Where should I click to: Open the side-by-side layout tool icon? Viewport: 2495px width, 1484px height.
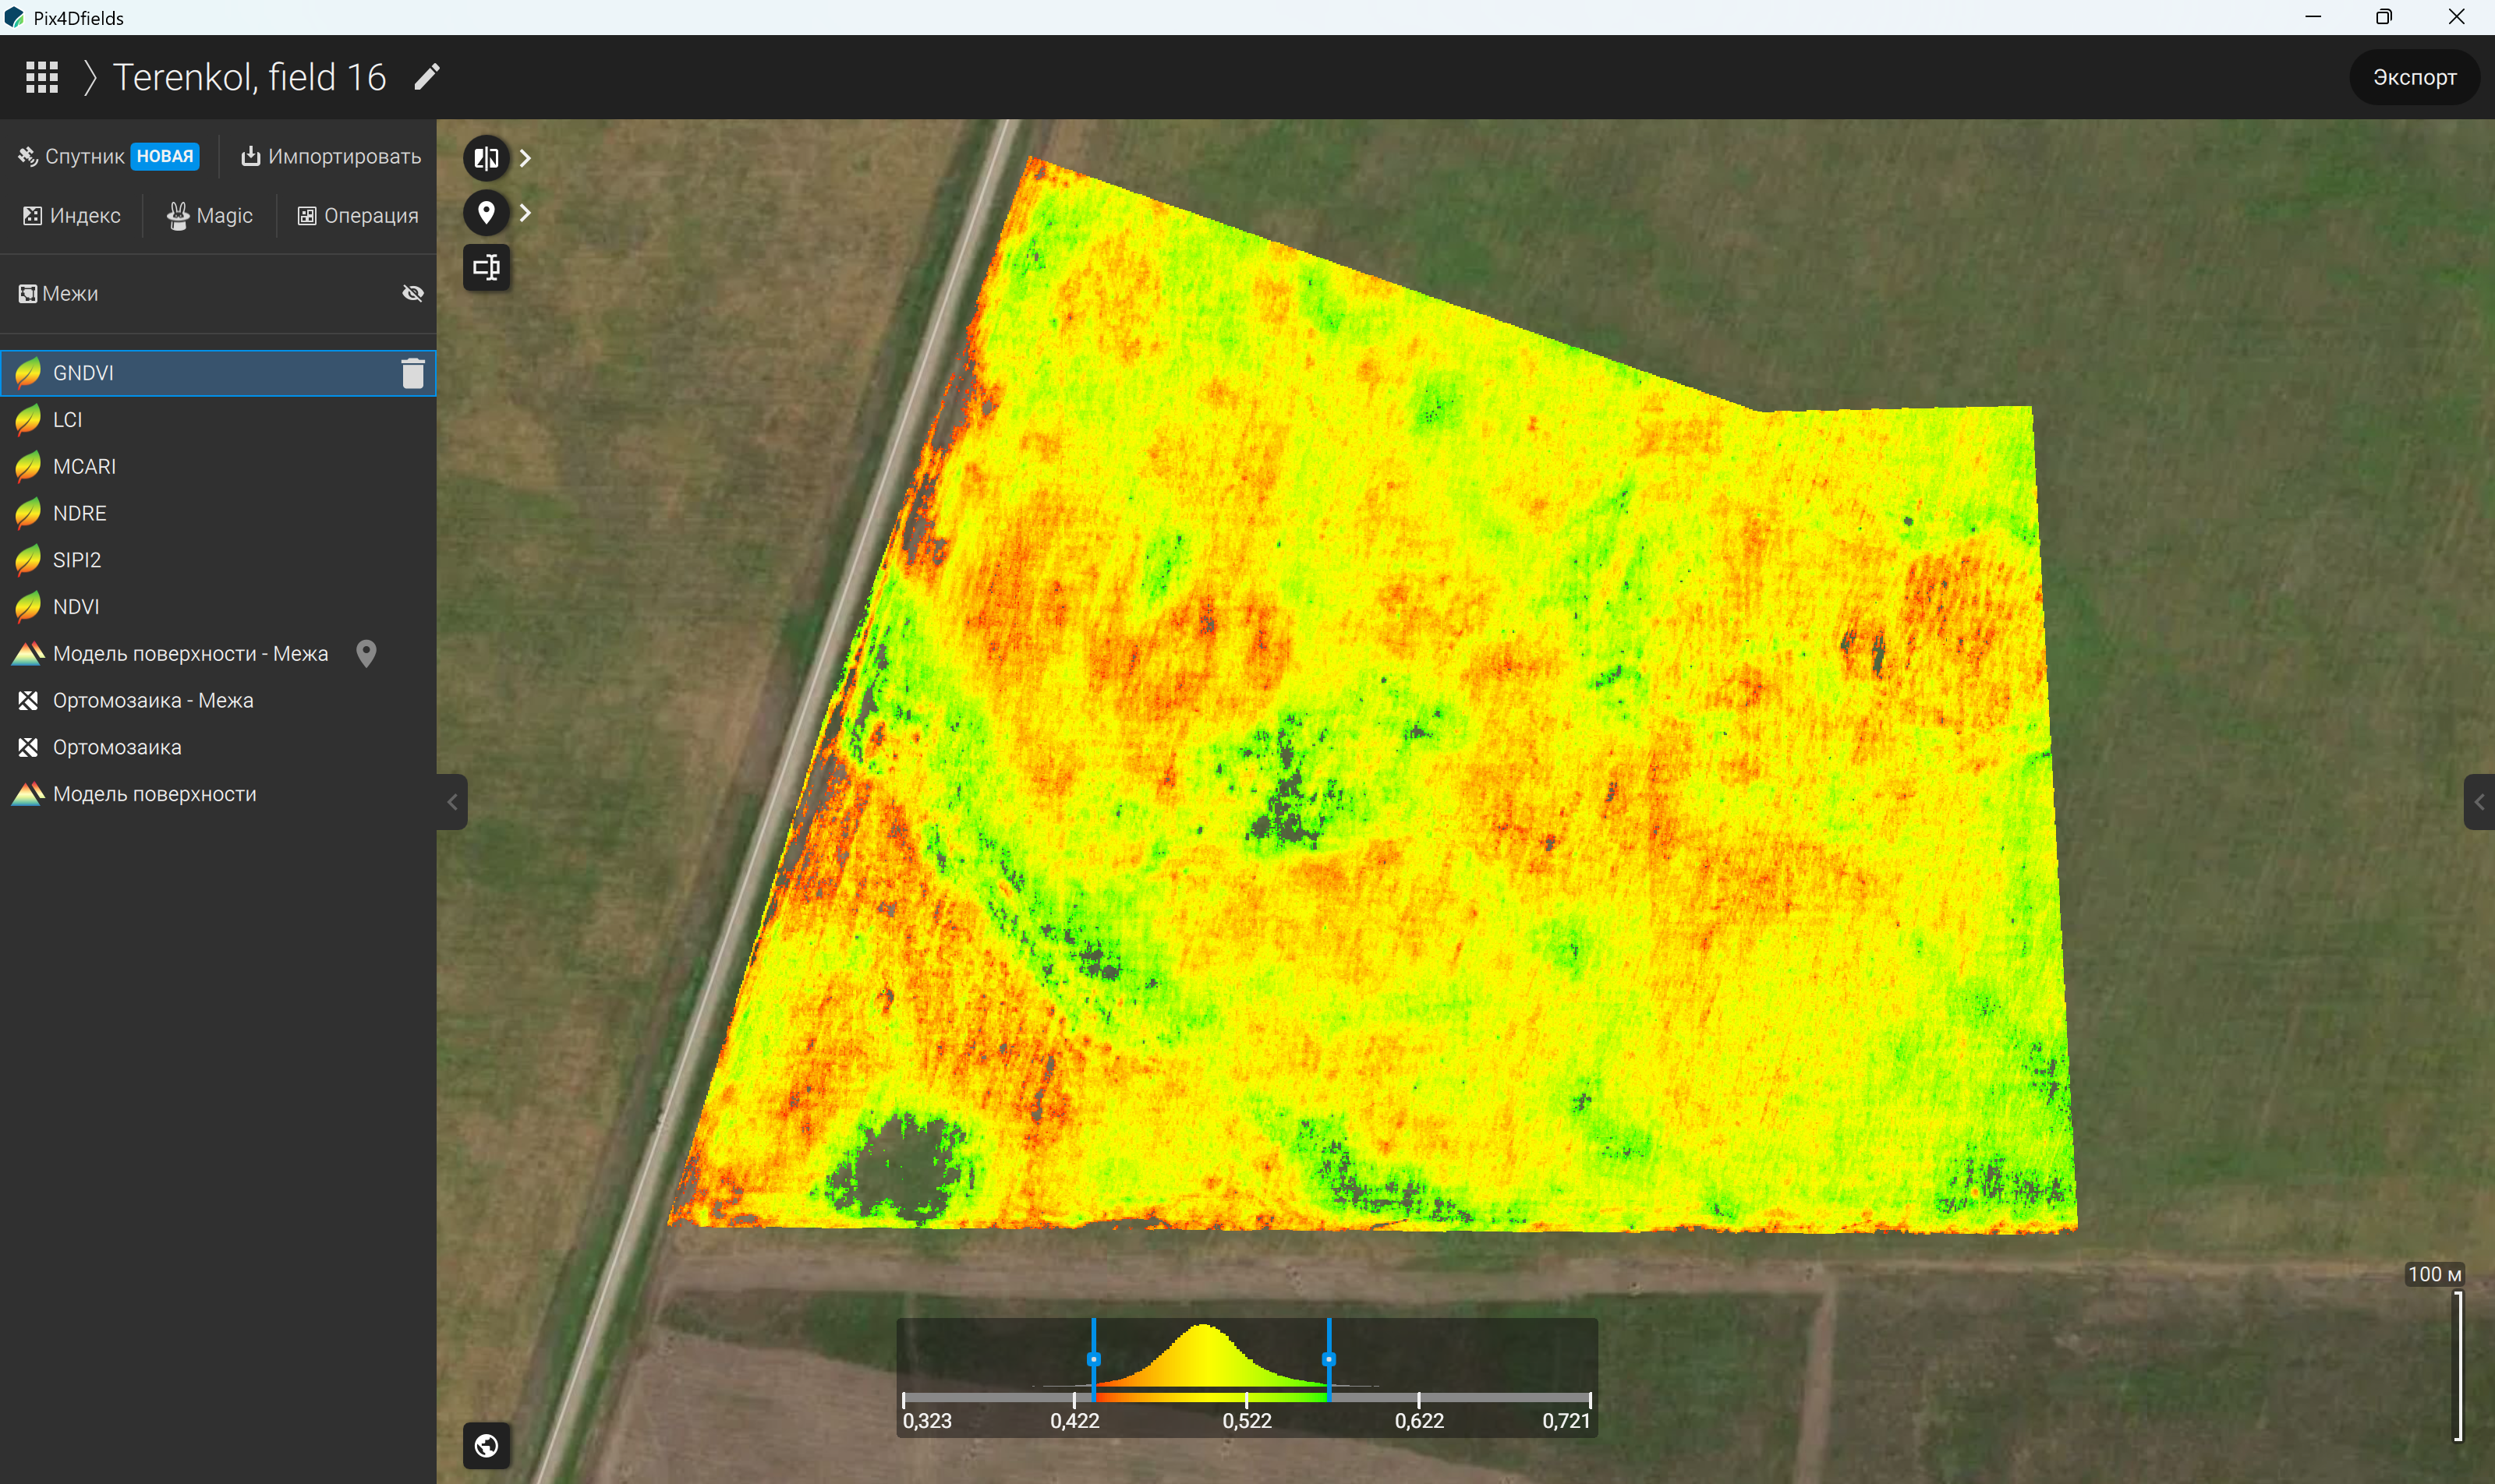pos(487,267)
